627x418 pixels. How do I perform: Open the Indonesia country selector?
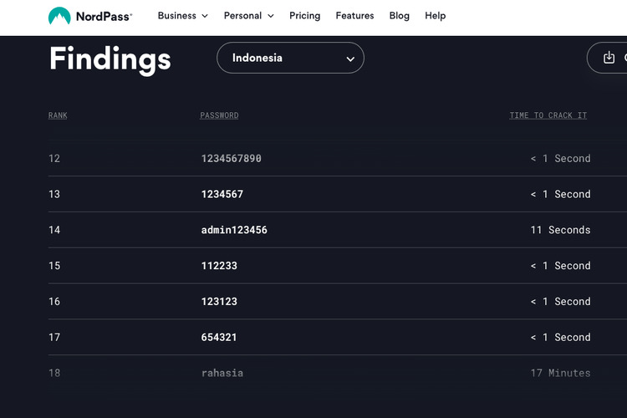pyautogui.click(x=289, y=58)
